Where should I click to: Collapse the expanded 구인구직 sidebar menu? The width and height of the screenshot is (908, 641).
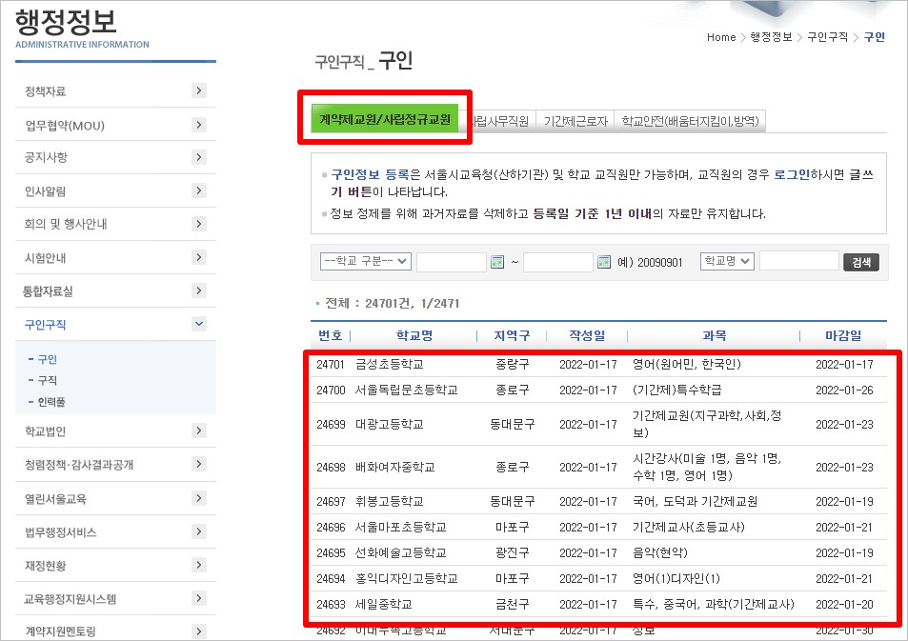[198, 324]
